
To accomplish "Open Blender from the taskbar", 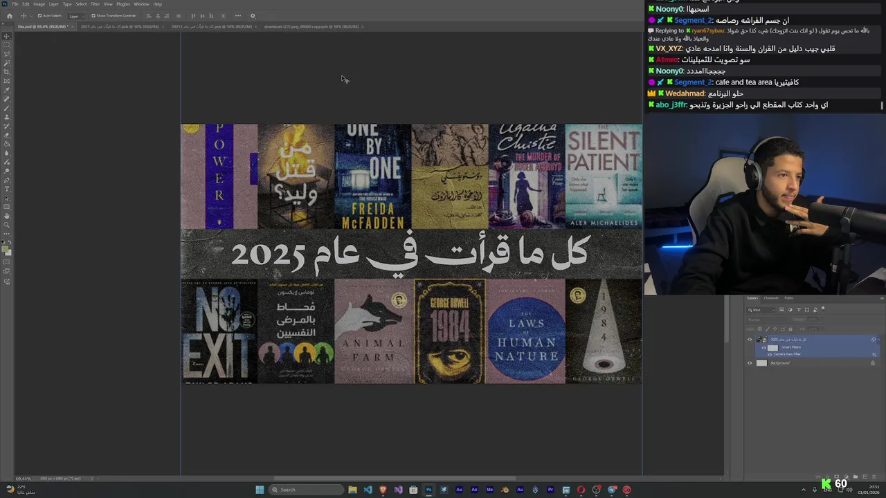I will point(505,490).
